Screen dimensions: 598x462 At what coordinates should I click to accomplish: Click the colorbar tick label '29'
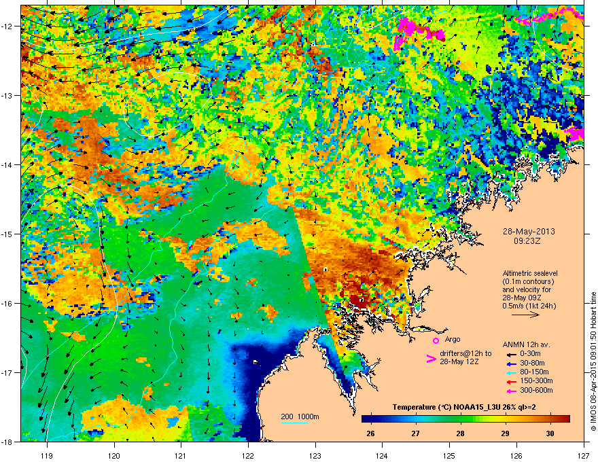[505, 433]
